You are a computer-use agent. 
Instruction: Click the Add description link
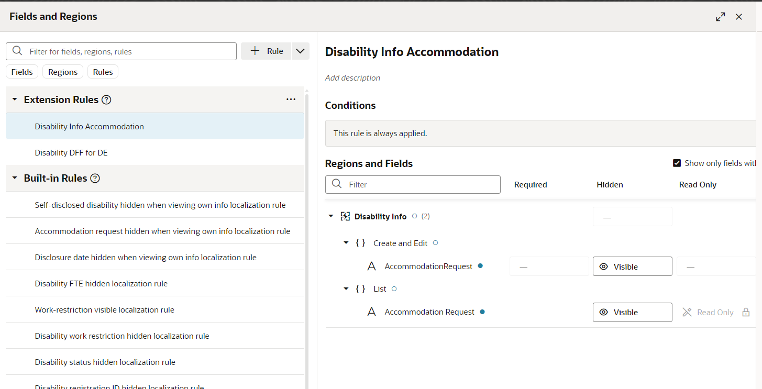352,77
